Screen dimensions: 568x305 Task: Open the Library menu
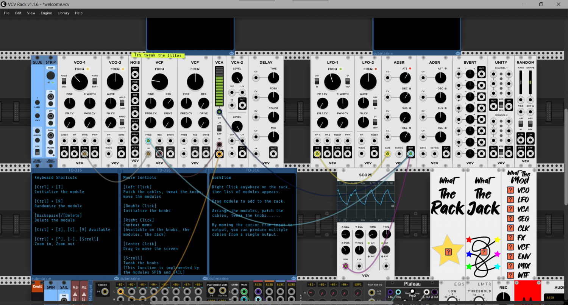[x=63, y=13]
